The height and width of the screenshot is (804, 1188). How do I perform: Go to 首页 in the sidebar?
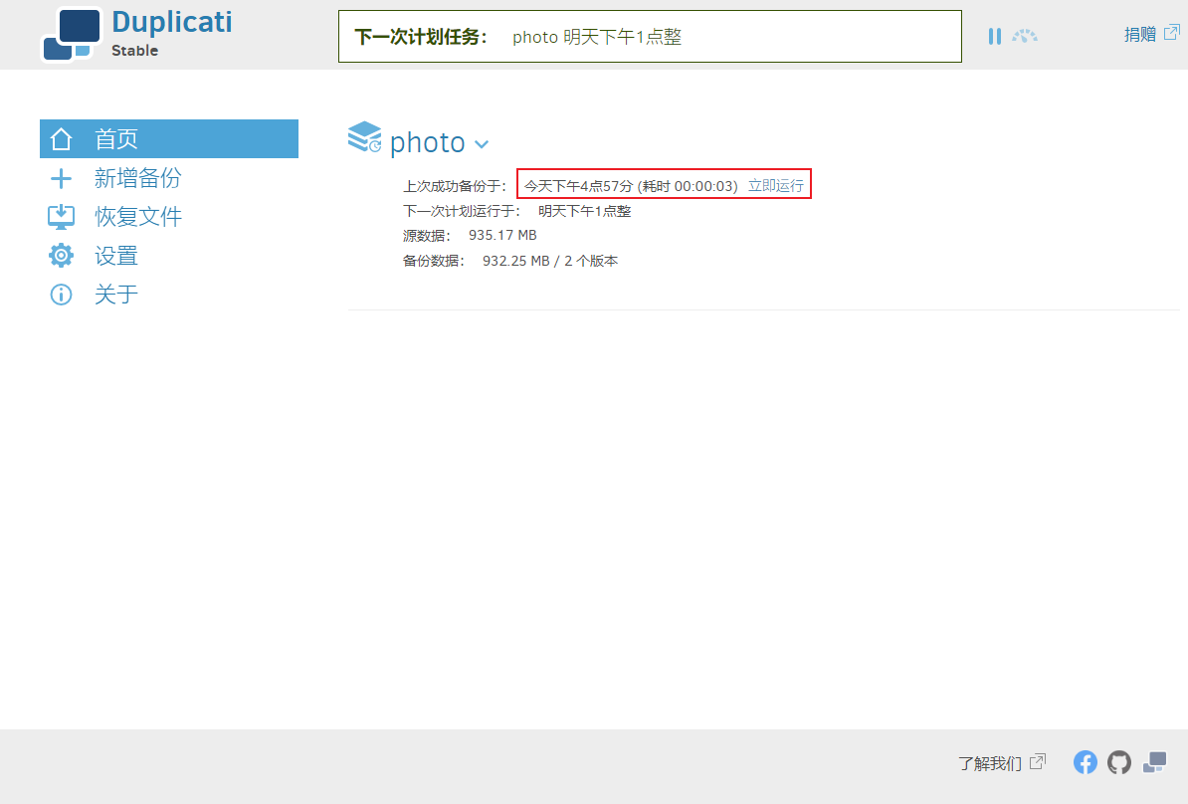coord(169,138)
